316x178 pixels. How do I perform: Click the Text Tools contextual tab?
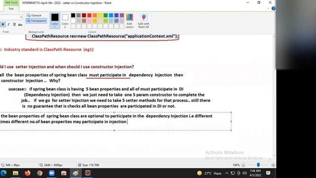(x=11, y=2)
